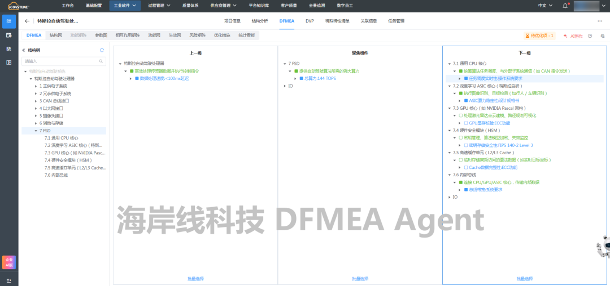Switch to the 相互作用矩阵 tab
This screenshot has width=610, height=286.
(128, 35)
